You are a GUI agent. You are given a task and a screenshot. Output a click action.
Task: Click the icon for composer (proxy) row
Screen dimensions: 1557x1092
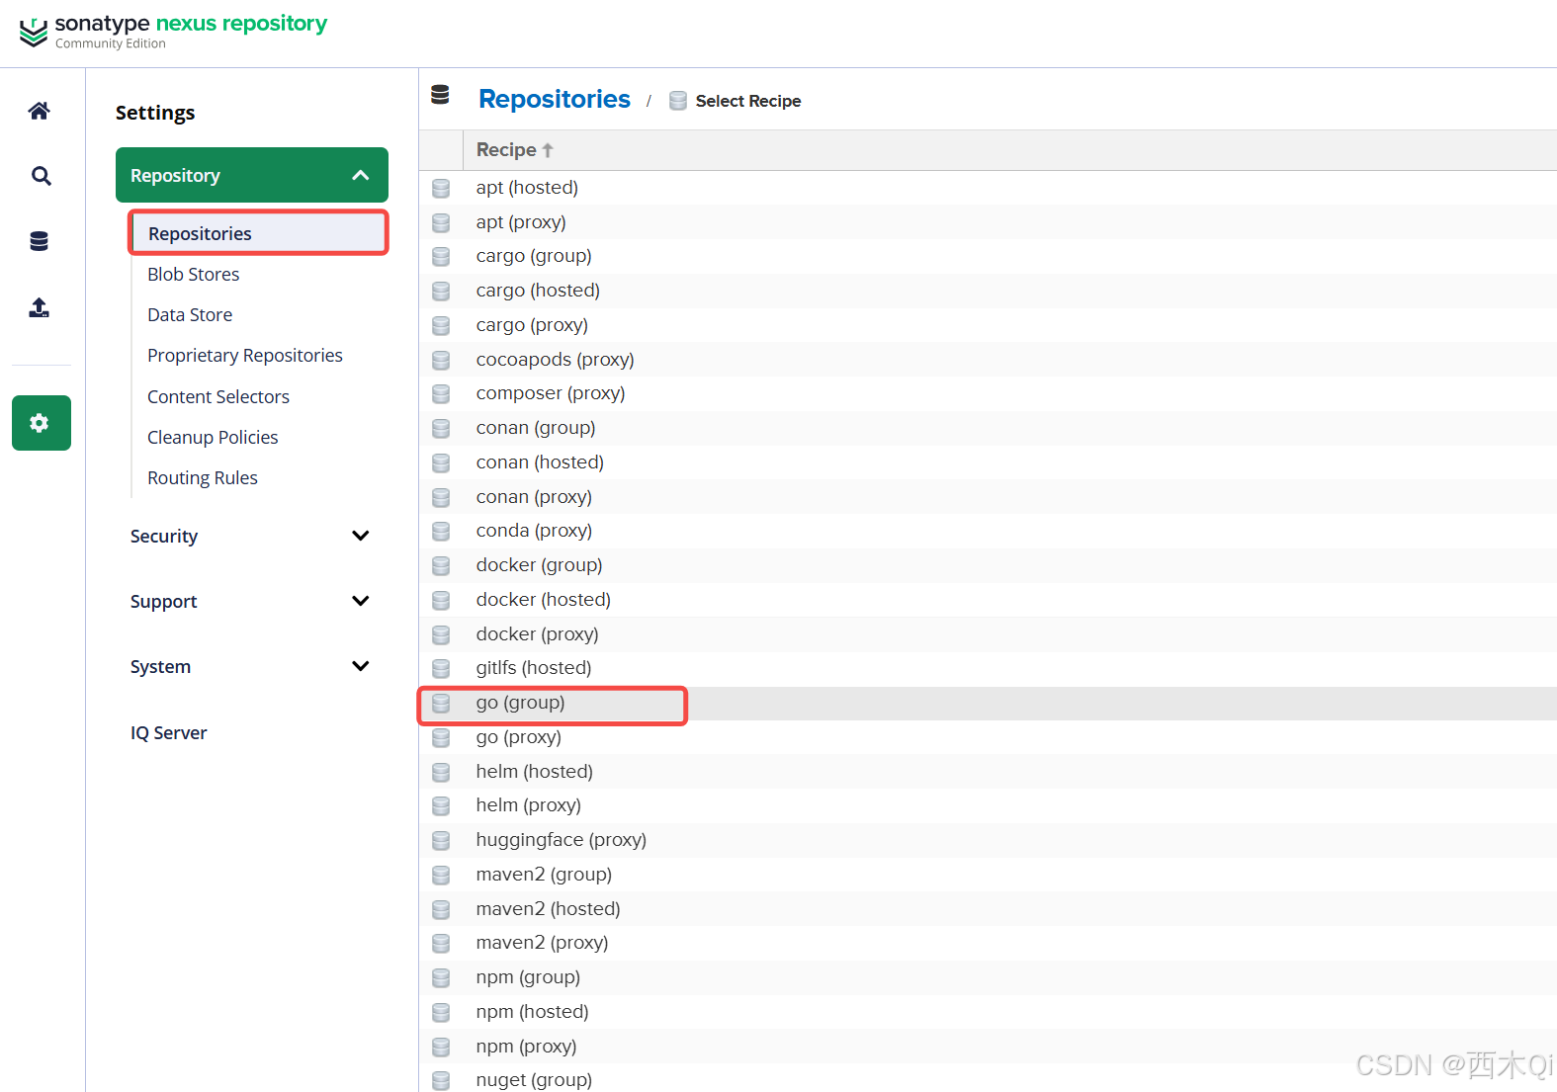441,393
